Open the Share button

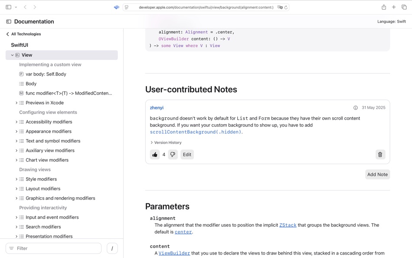tap(384, 7)
